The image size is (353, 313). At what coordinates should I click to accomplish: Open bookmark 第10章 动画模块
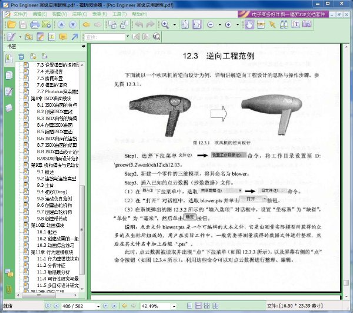[x=48, y=225]
